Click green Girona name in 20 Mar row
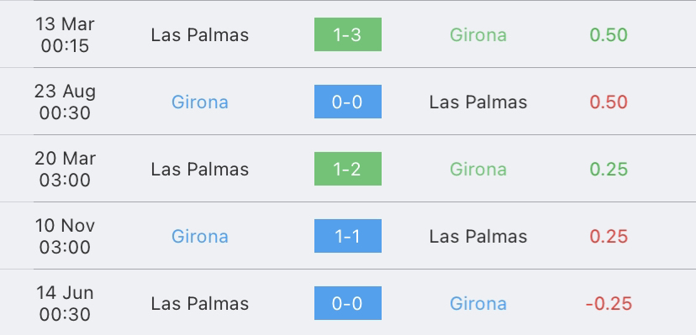This screenshot has height=335, width=696. (x=478, y=170)
